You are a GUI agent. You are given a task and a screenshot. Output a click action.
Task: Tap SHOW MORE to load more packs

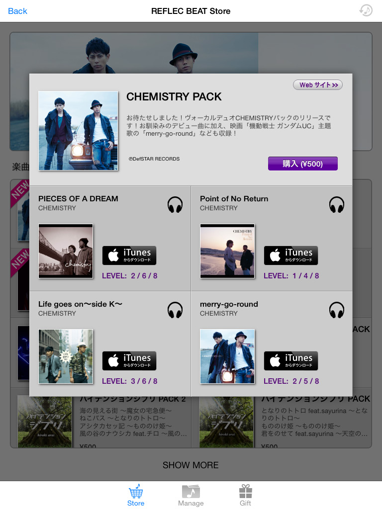(x=191, y=465)
